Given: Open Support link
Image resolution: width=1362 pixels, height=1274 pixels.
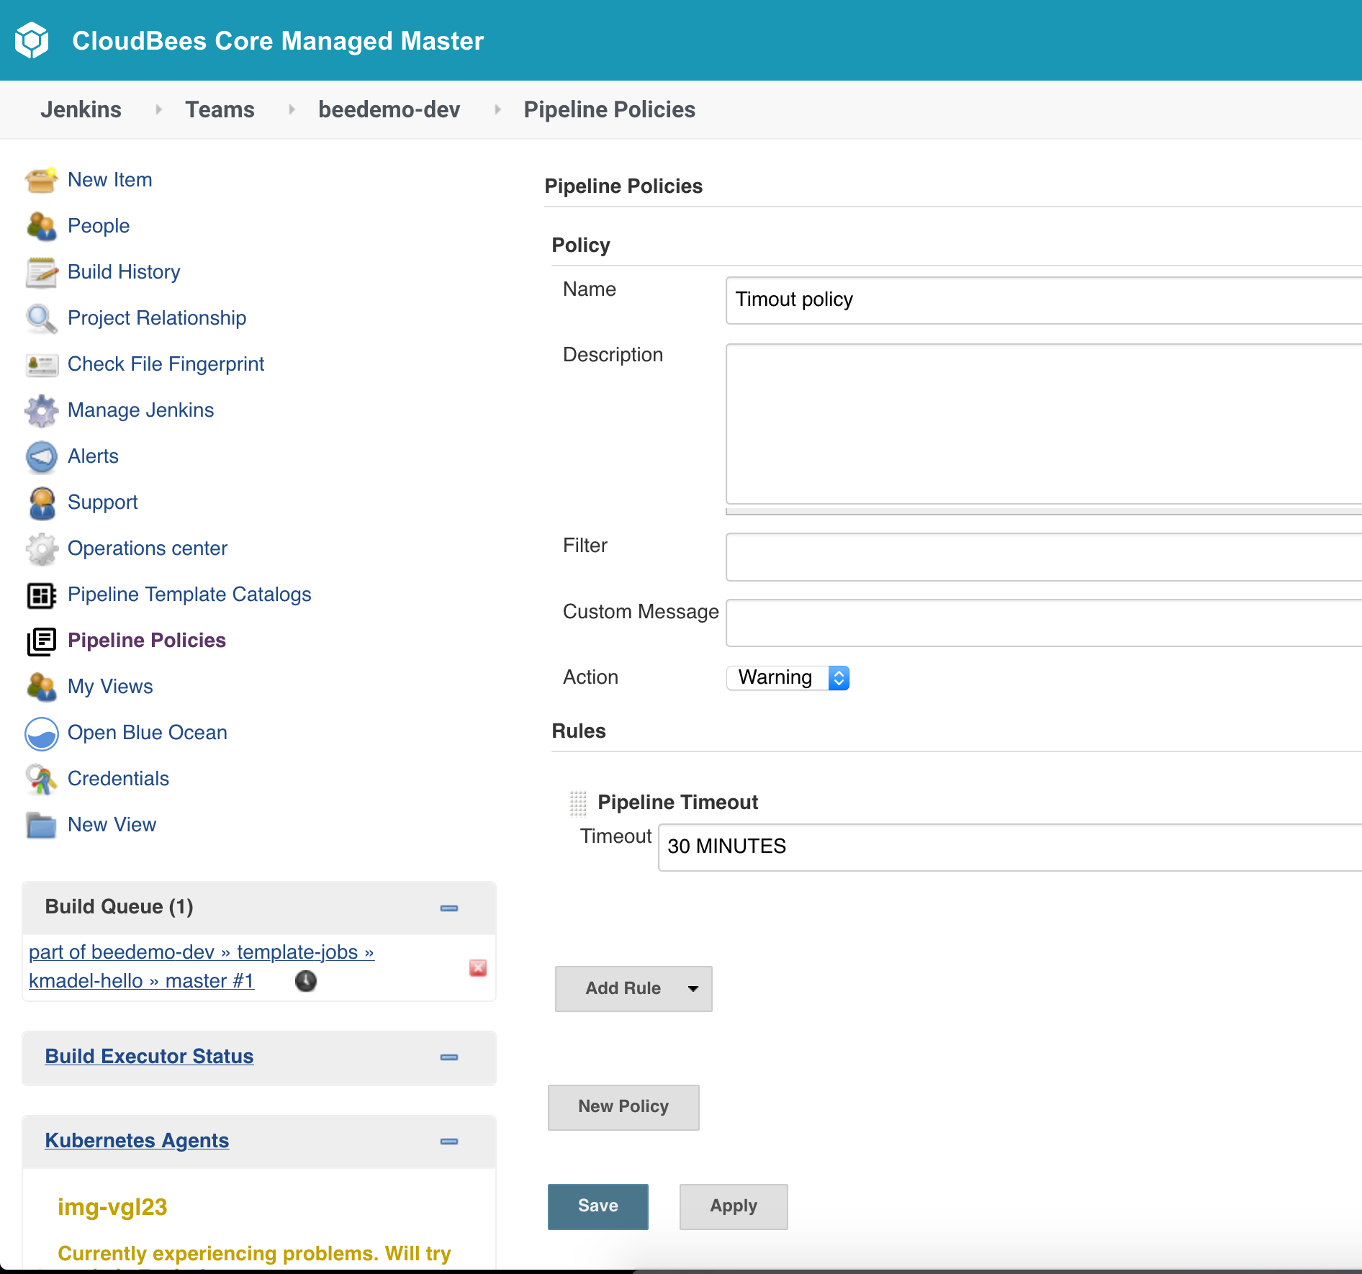Looking at the screenshot, I should point(103,502).
